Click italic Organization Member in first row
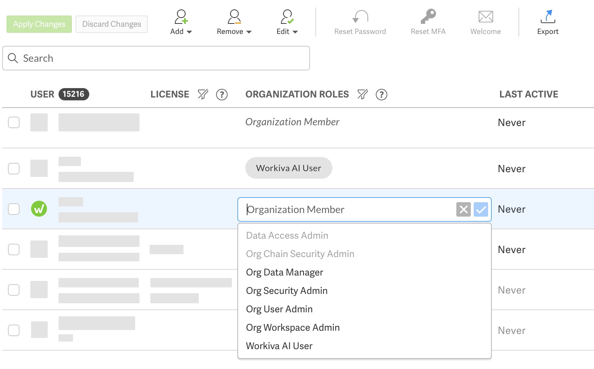Image resolution: width=594 pixels, height=369 pixels. coord(292,122)
